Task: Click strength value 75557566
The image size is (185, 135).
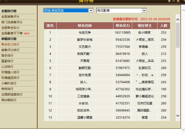Action: [122, 47]
